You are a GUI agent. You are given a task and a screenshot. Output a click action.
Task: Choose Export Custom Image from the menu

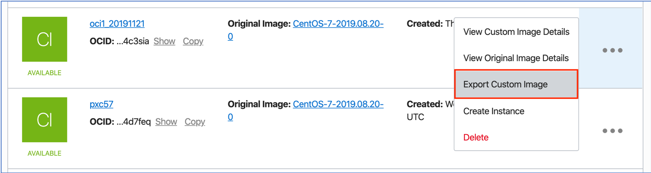click(x=516, y=84)
